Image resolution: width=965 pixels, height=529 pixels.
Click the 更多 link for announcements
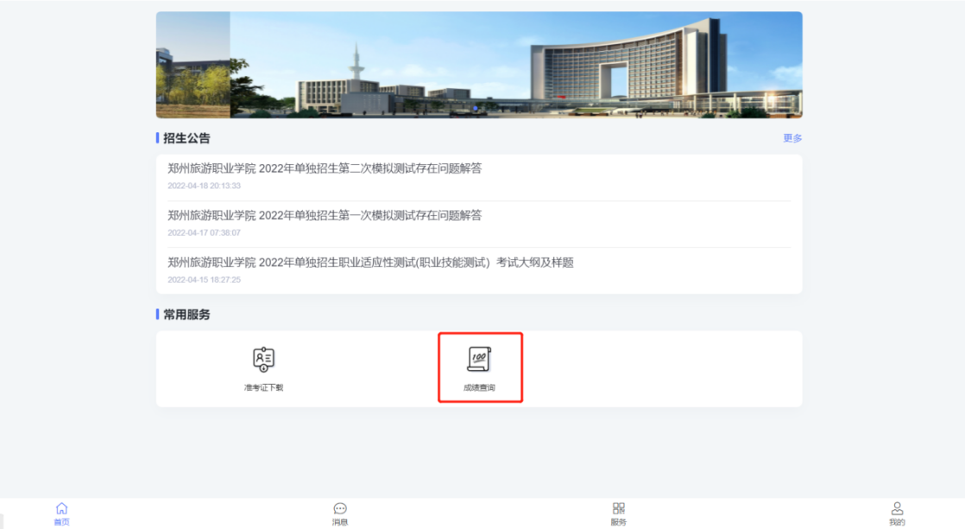pos(792,138)
